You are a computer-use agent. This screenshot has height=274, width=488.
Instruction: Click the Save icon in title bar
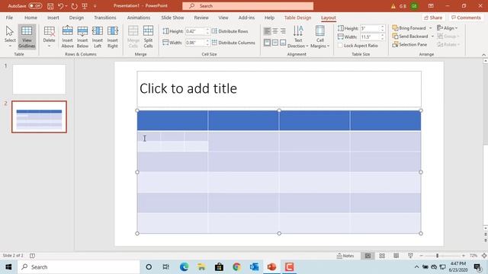[x=50, y=6]
